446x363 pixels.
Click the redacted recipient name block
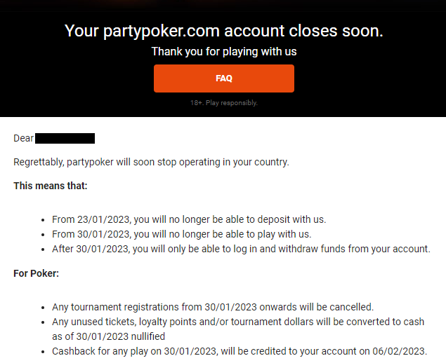coord(65,138)
